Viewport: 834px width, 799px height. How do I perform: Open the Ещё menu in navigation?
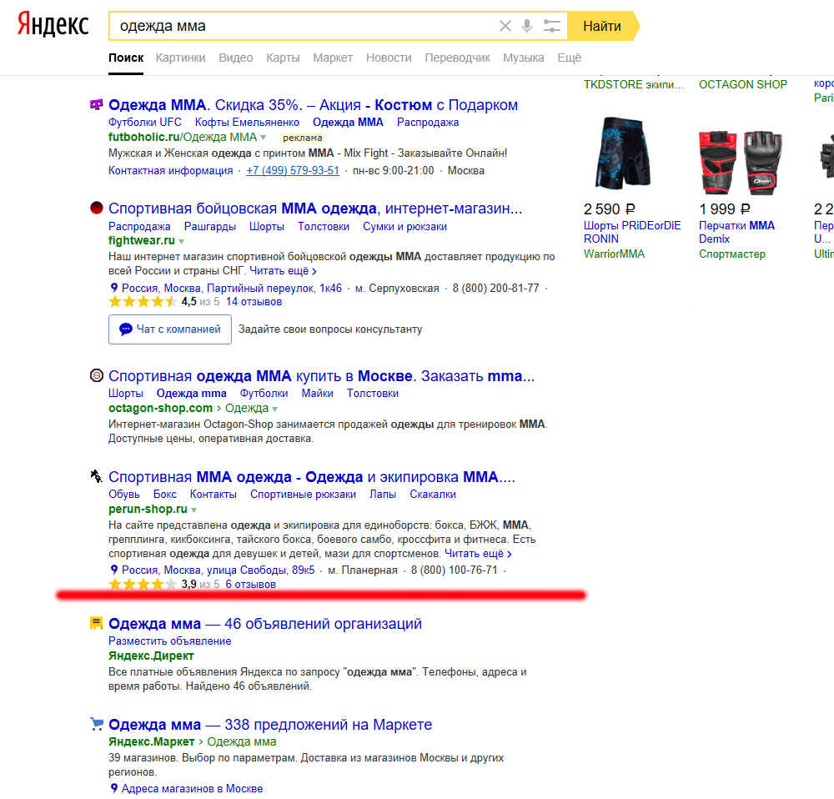tap(569, 58)
